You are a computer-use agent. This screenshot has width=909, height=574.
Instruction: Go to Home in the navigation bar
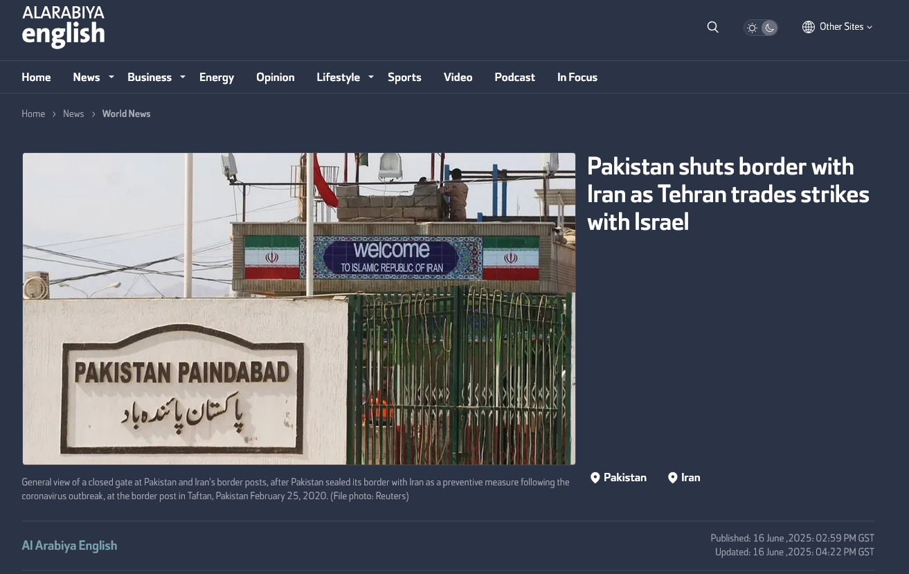[36, 78]
